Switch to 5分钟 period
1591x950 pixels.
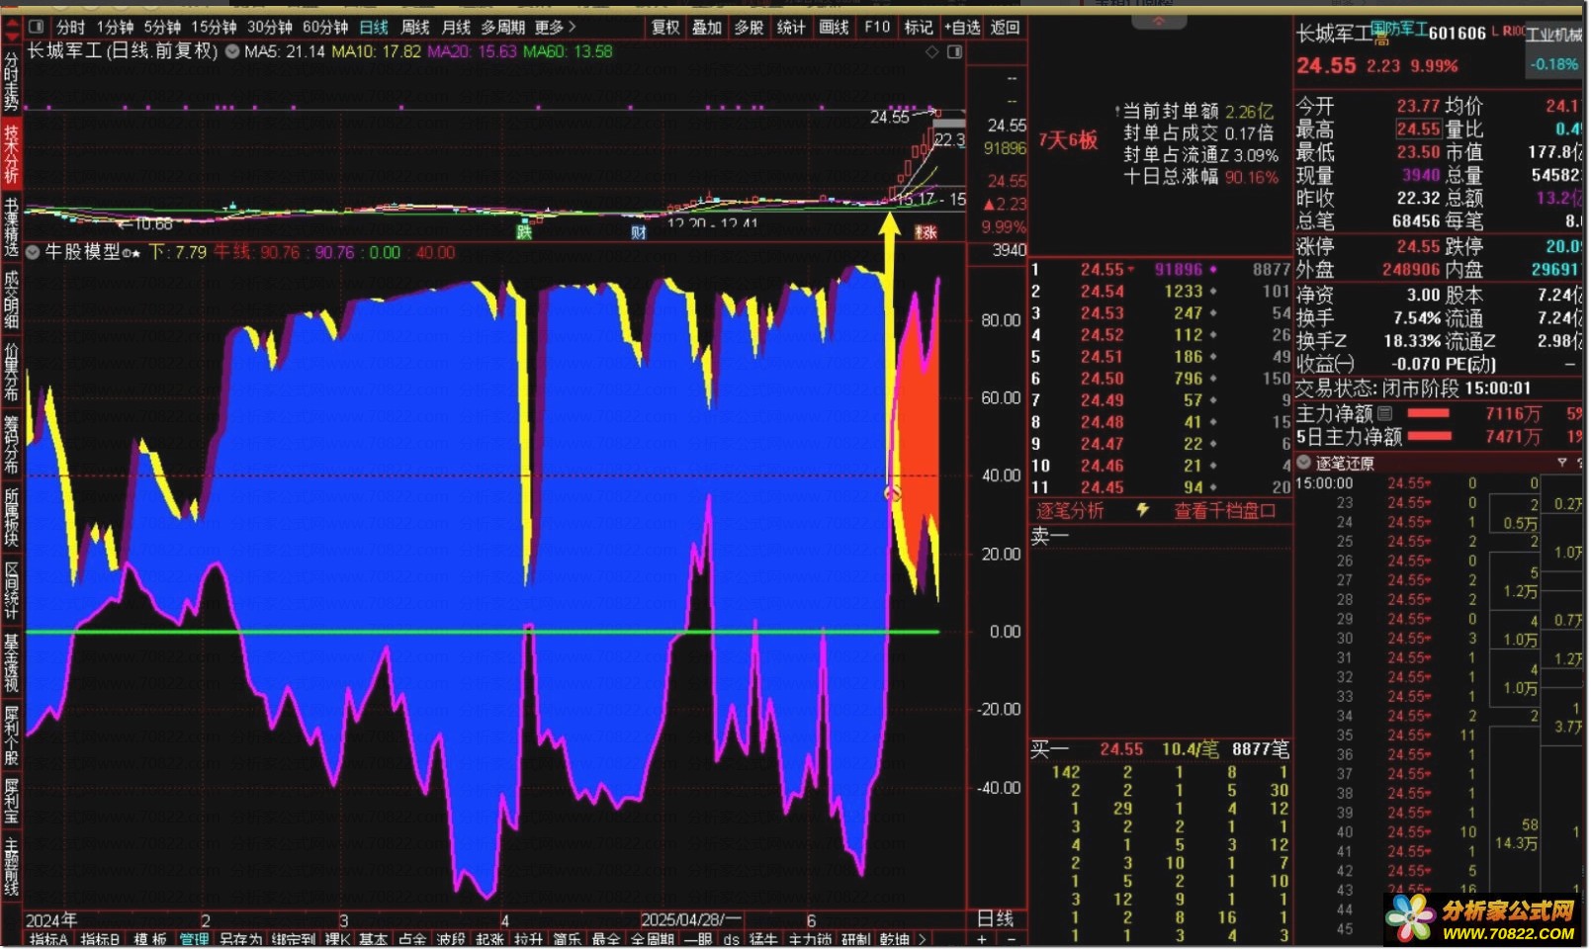click(162, 27)
